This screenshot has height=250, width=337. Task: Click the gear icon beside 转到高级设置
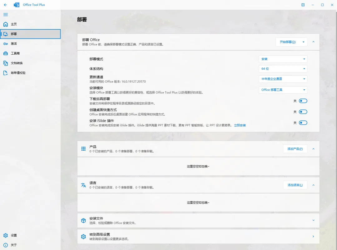click(83, 237)
